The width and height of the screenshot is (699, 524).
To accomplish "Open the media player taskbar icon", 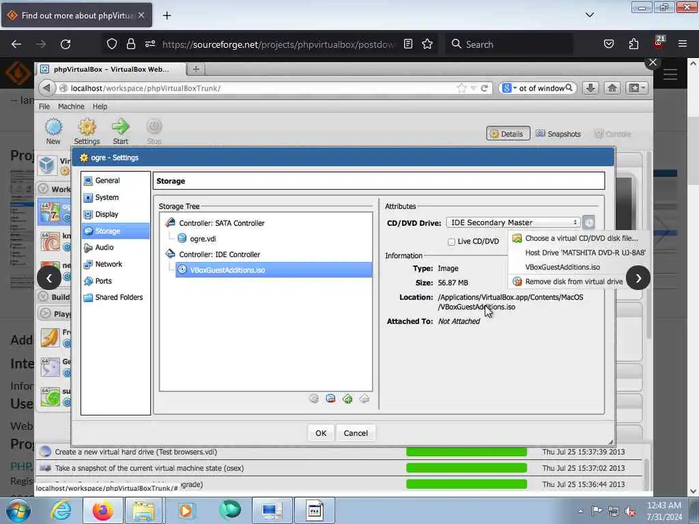I will 186,510.
